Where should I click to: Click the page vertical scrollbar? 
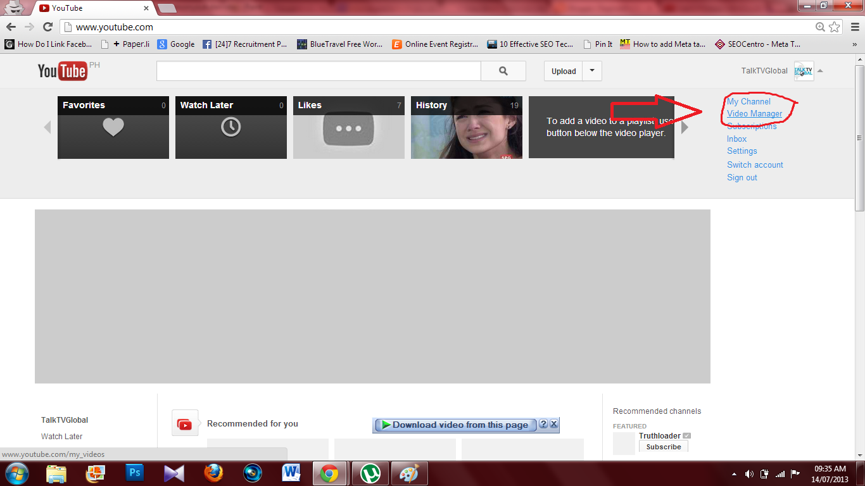point(860,137)
